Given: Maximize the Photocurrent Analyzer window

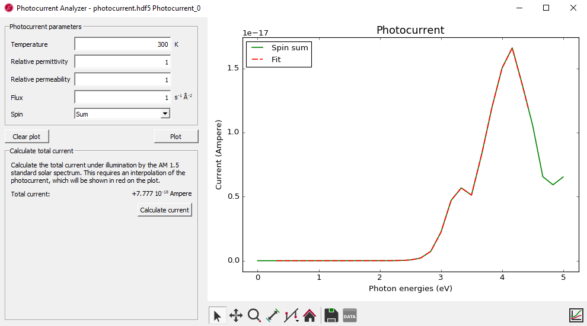Looking at the screenshot, I should point(546,8).
